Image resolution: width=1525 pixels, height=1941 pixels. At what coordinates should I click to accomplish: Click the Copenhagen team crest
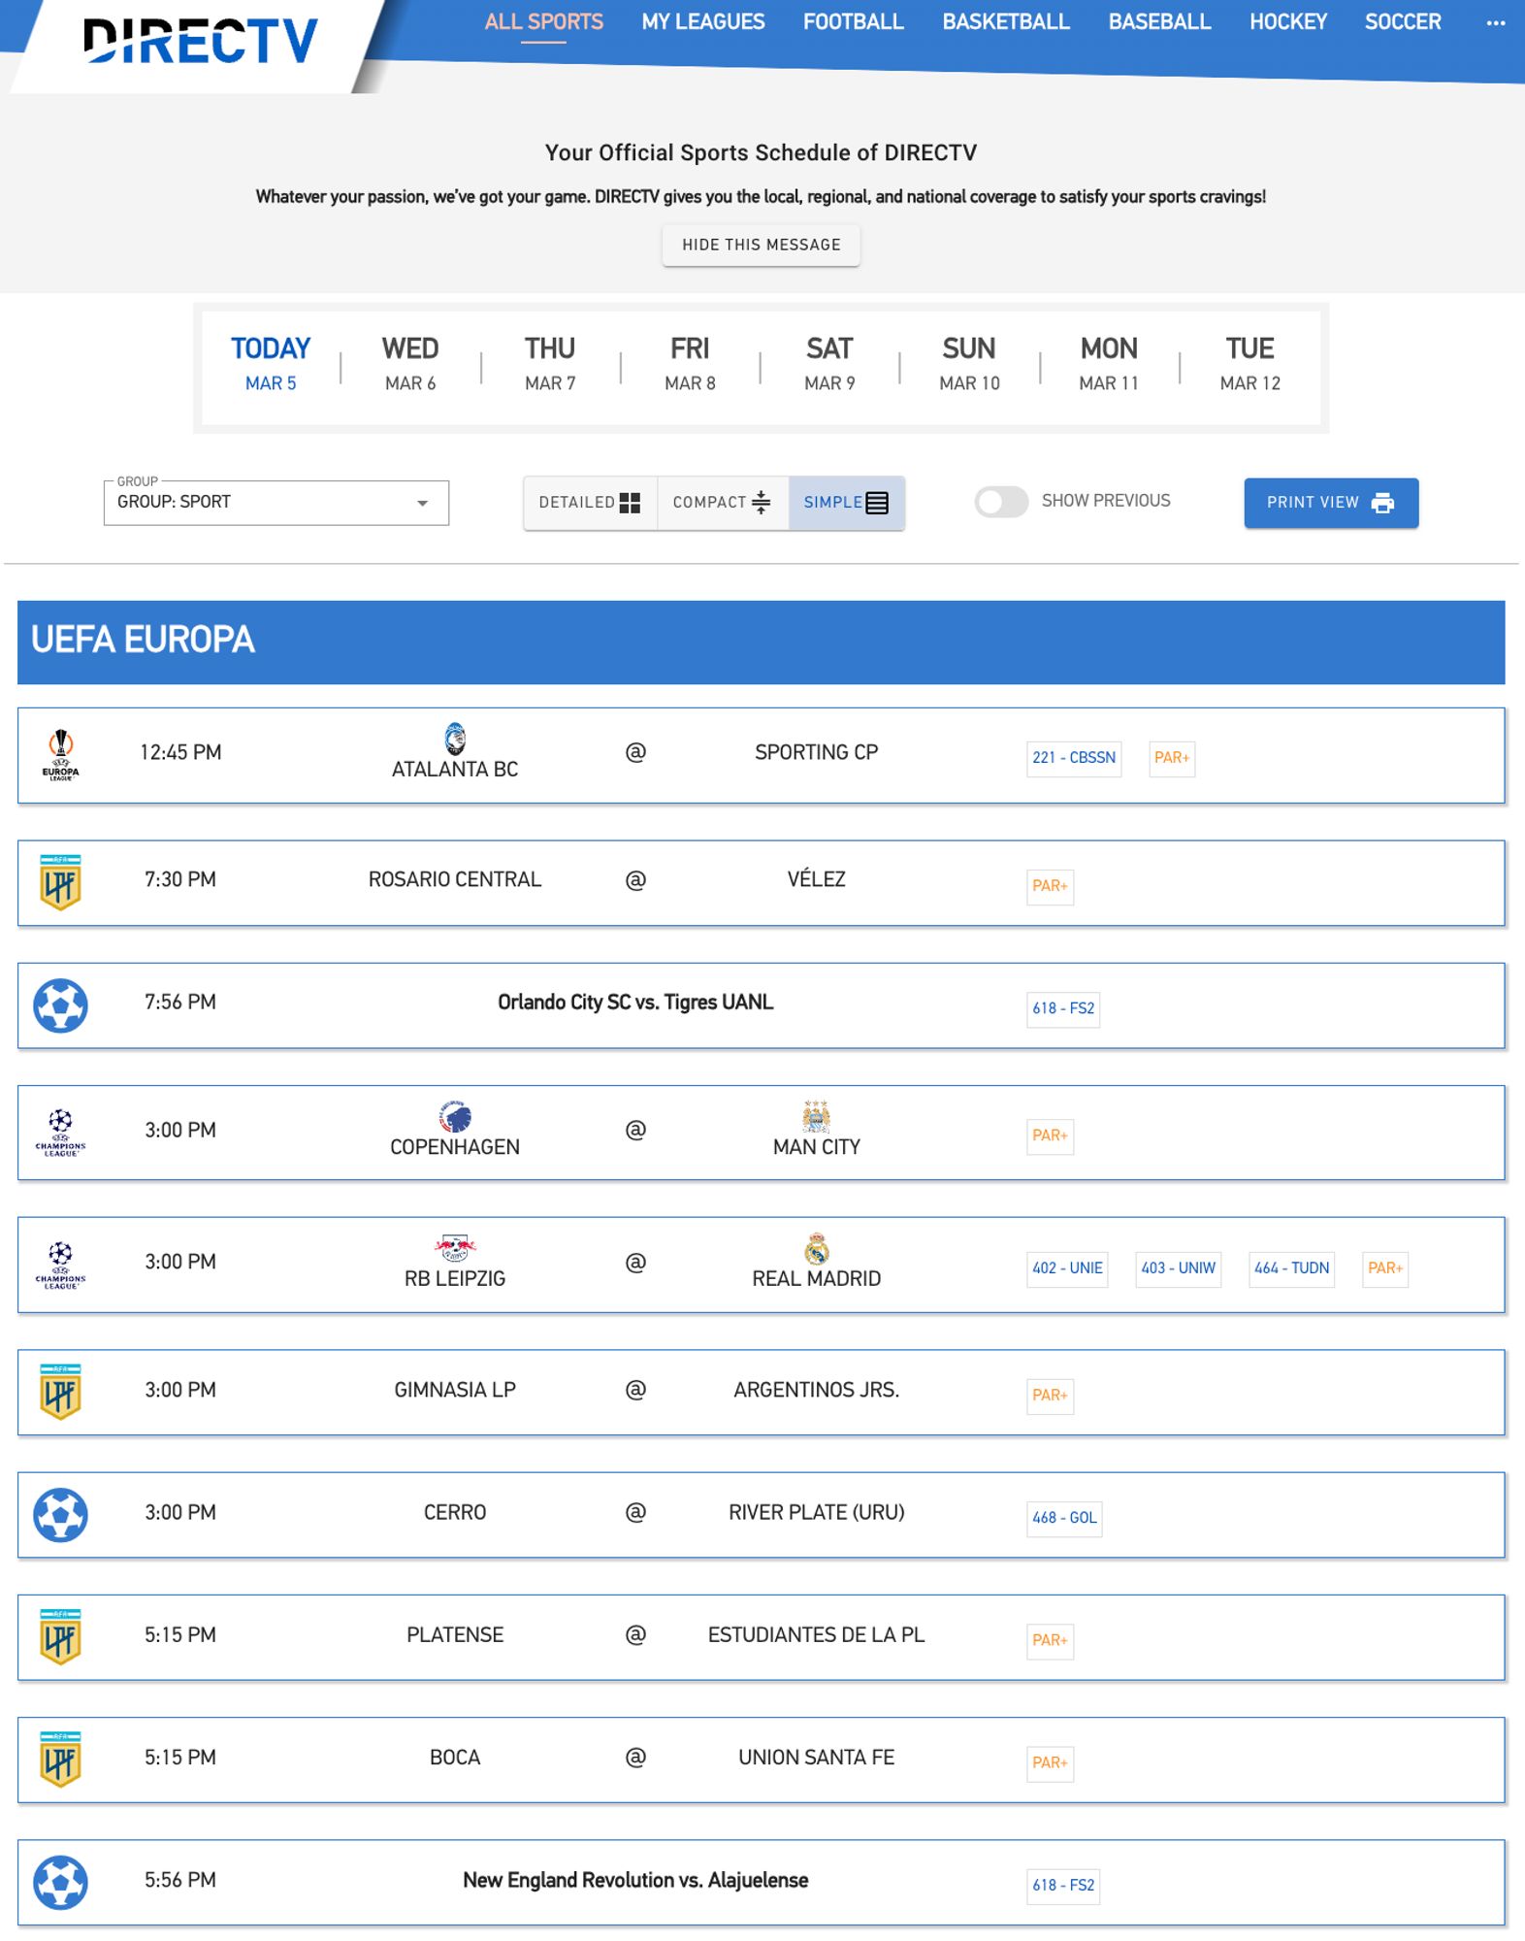pyautogui.click(x=455, y=1116)
